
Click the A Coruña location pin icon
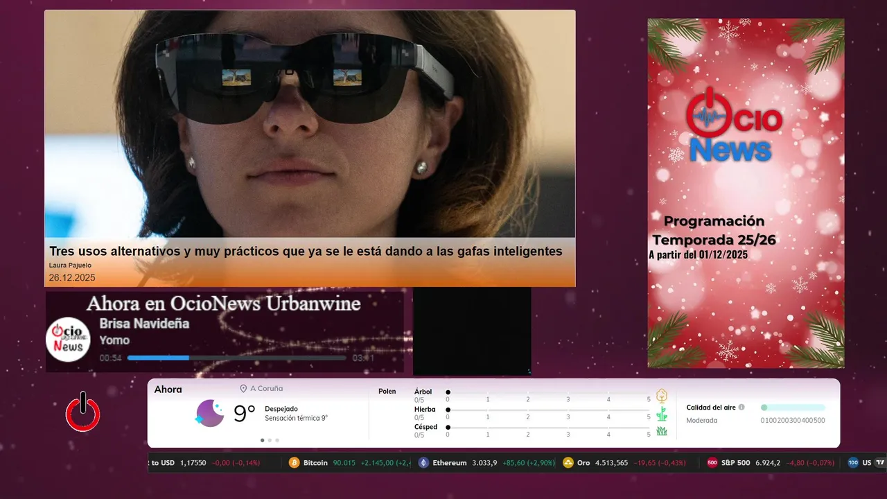click(243, 389)
